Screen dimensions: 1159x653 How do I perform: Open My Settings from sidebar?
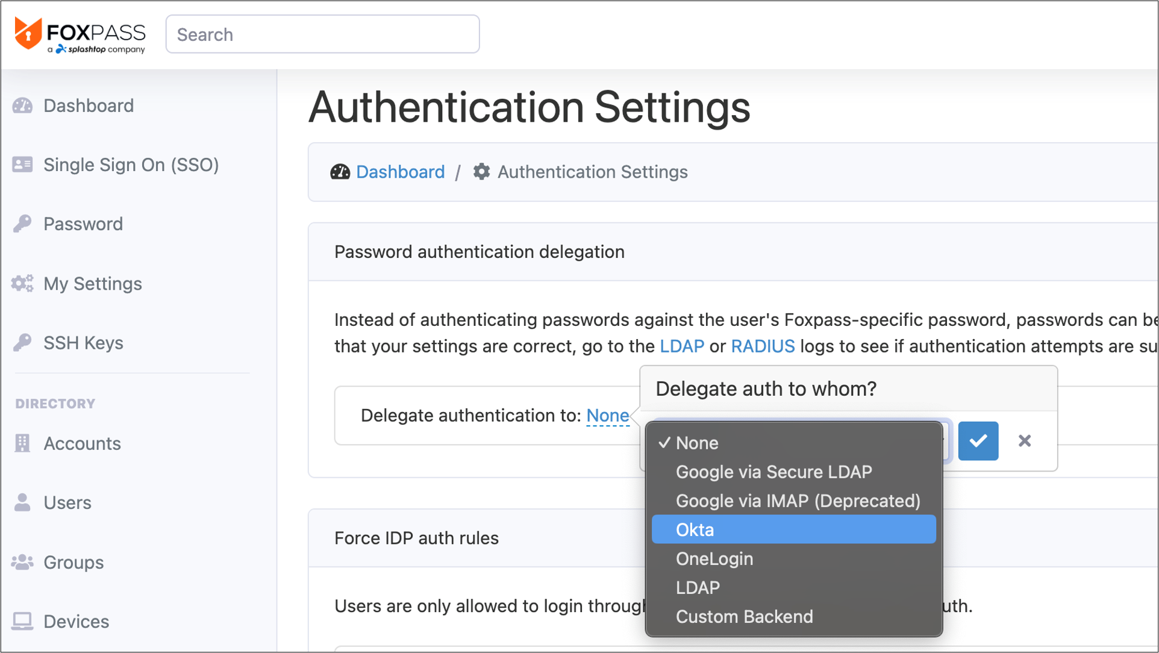[93, 283]
